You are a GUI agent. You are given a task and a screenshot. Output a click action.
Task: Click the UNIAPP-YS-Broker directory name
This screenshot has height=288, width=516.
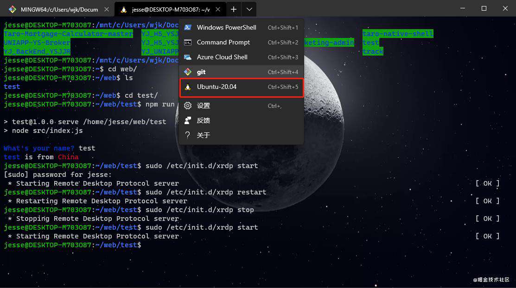click(37, 43)
